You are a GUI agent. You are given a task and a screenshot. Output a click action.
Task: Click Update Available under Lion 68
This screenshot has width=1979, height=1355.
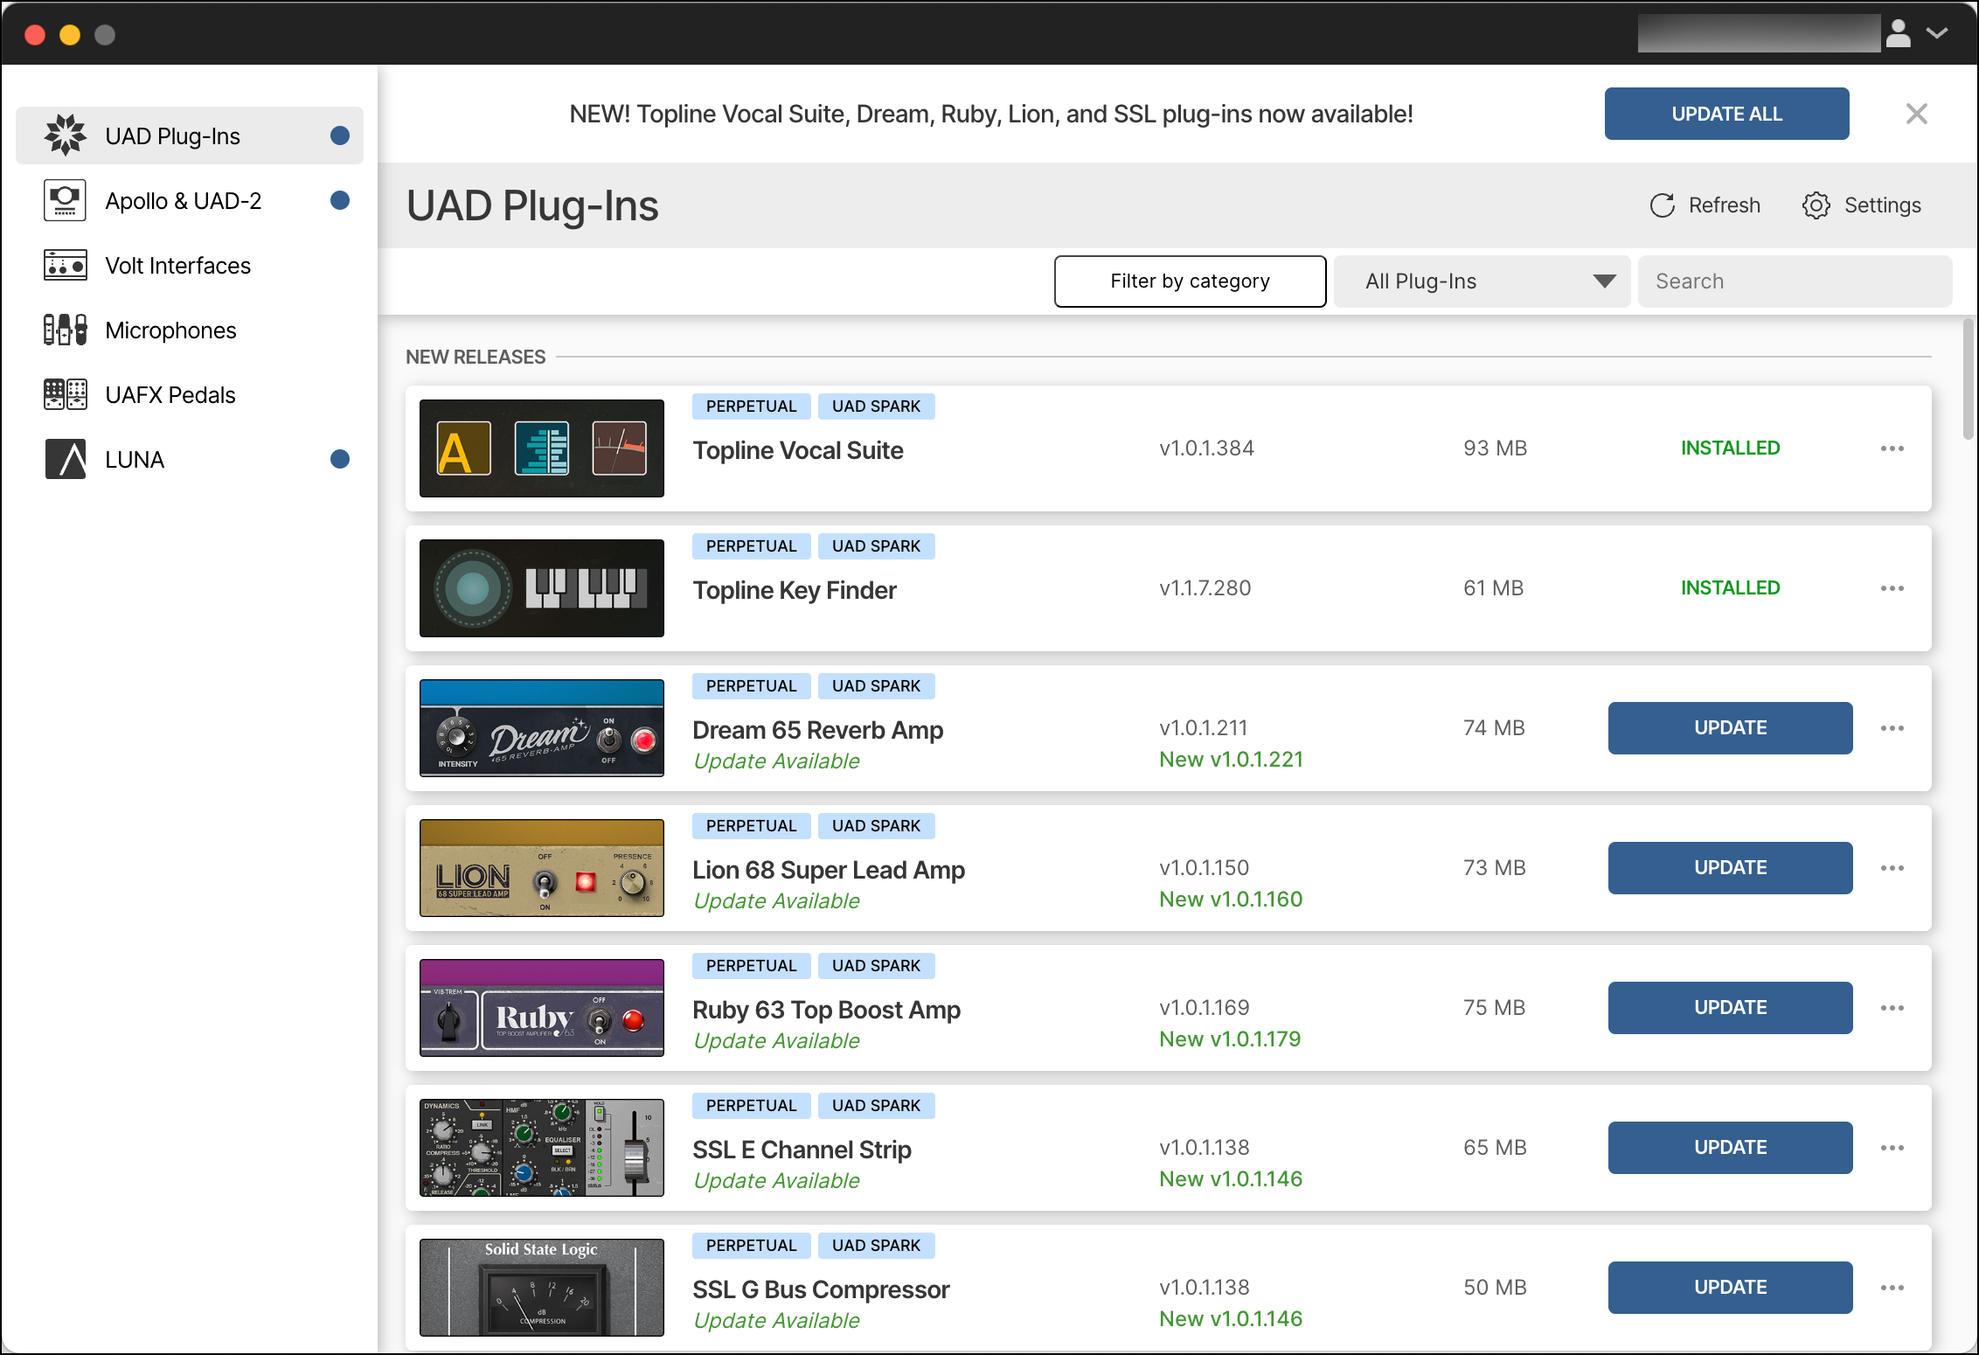pyautogui.click(x=776, y=901)
